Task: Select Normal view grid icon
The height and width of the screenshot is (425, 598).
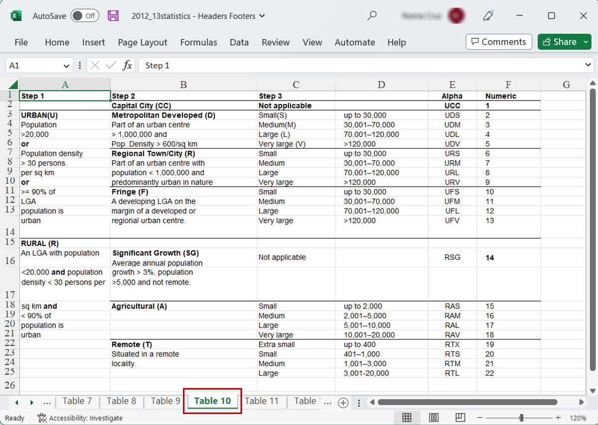Action: tap(407, 418)
